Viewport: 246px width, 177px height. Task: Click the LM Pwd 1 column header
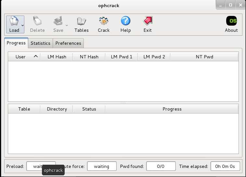122,57
